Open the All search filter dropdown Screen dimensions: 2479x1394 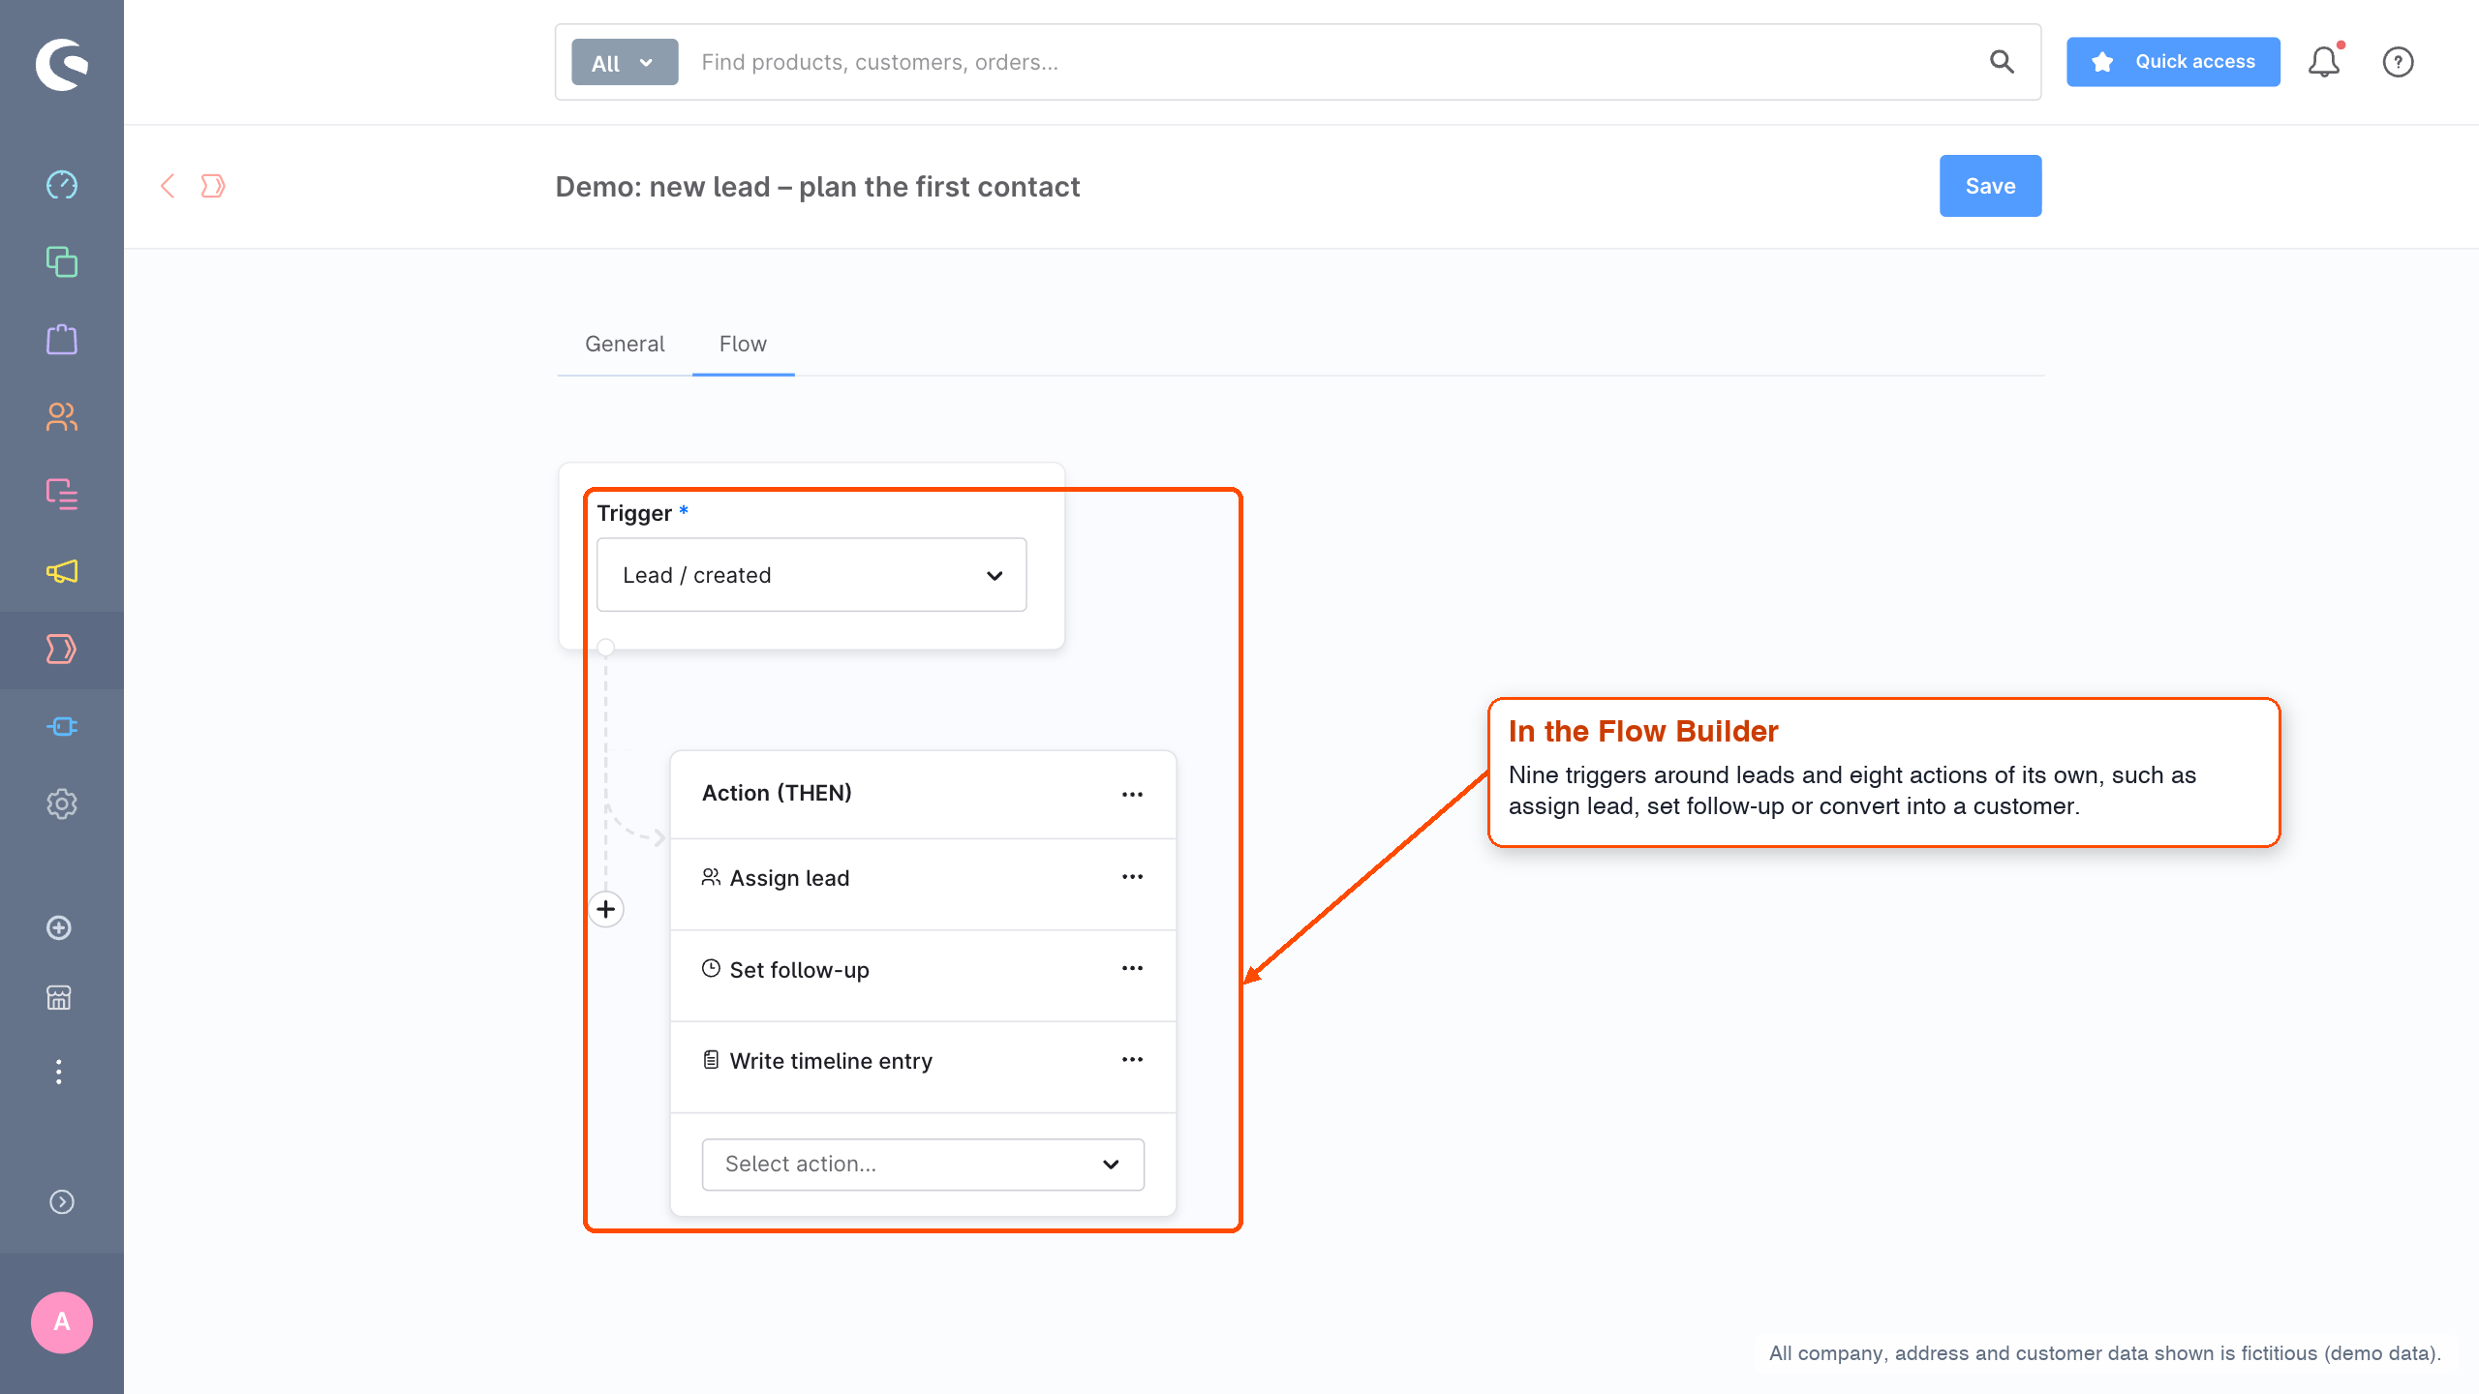pyautogui.click(x=625, y=62)
